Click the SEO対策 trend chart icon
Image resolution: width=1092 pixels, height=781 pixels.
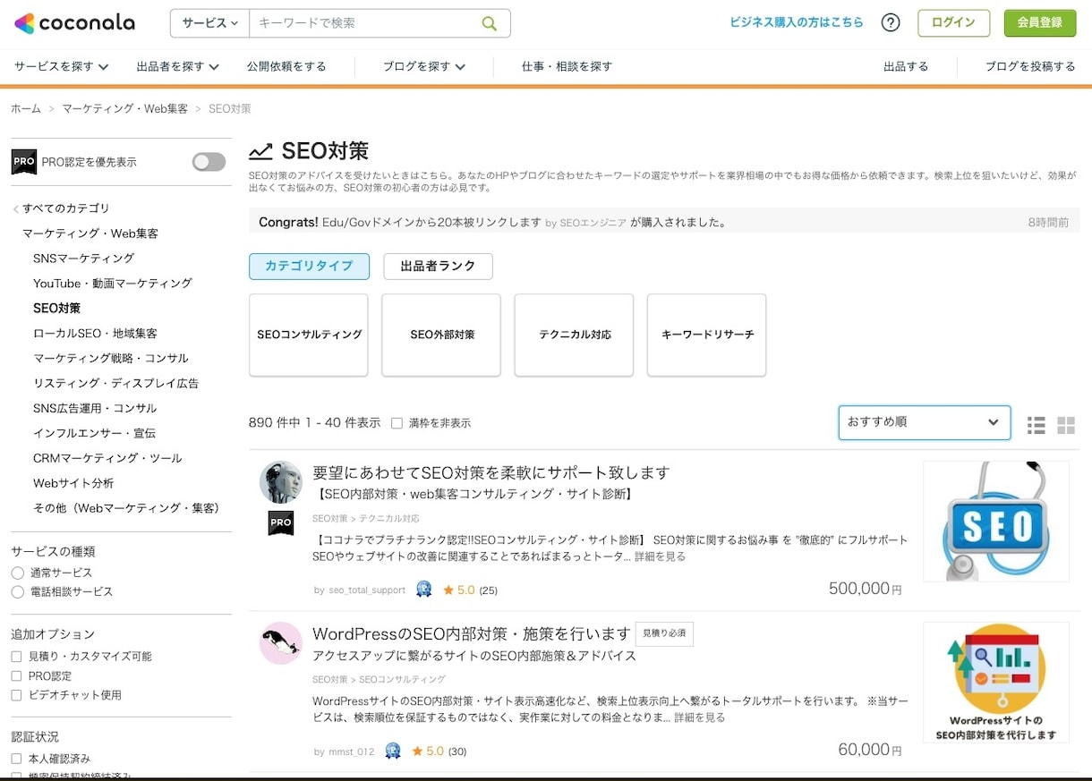(260, 151)
